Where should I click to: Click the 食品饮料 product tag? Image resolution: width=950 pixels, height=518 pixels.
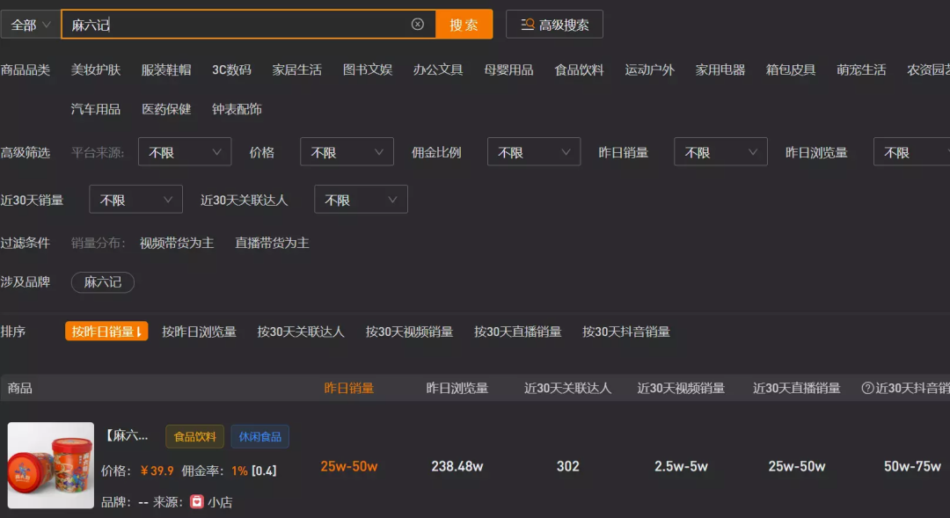coord(195,436)
